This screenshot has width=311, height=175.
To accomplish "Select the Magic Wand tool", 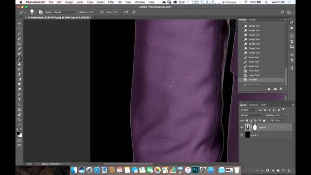I will tap(19, 39).
